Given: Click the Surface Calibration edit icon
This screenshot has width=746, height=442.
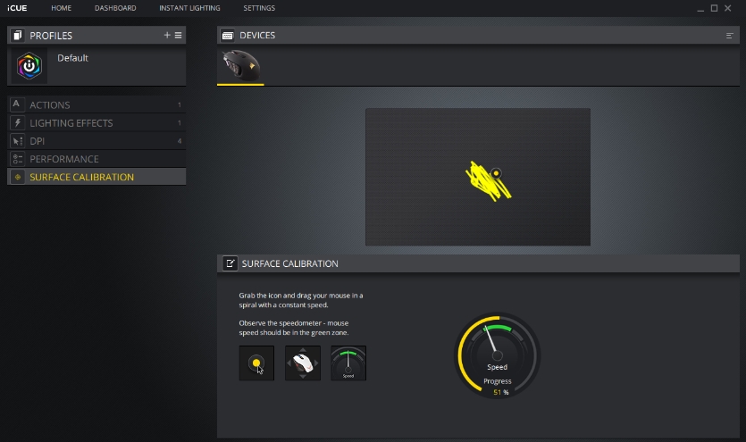Looking at the screenshot, I should 230,263.
